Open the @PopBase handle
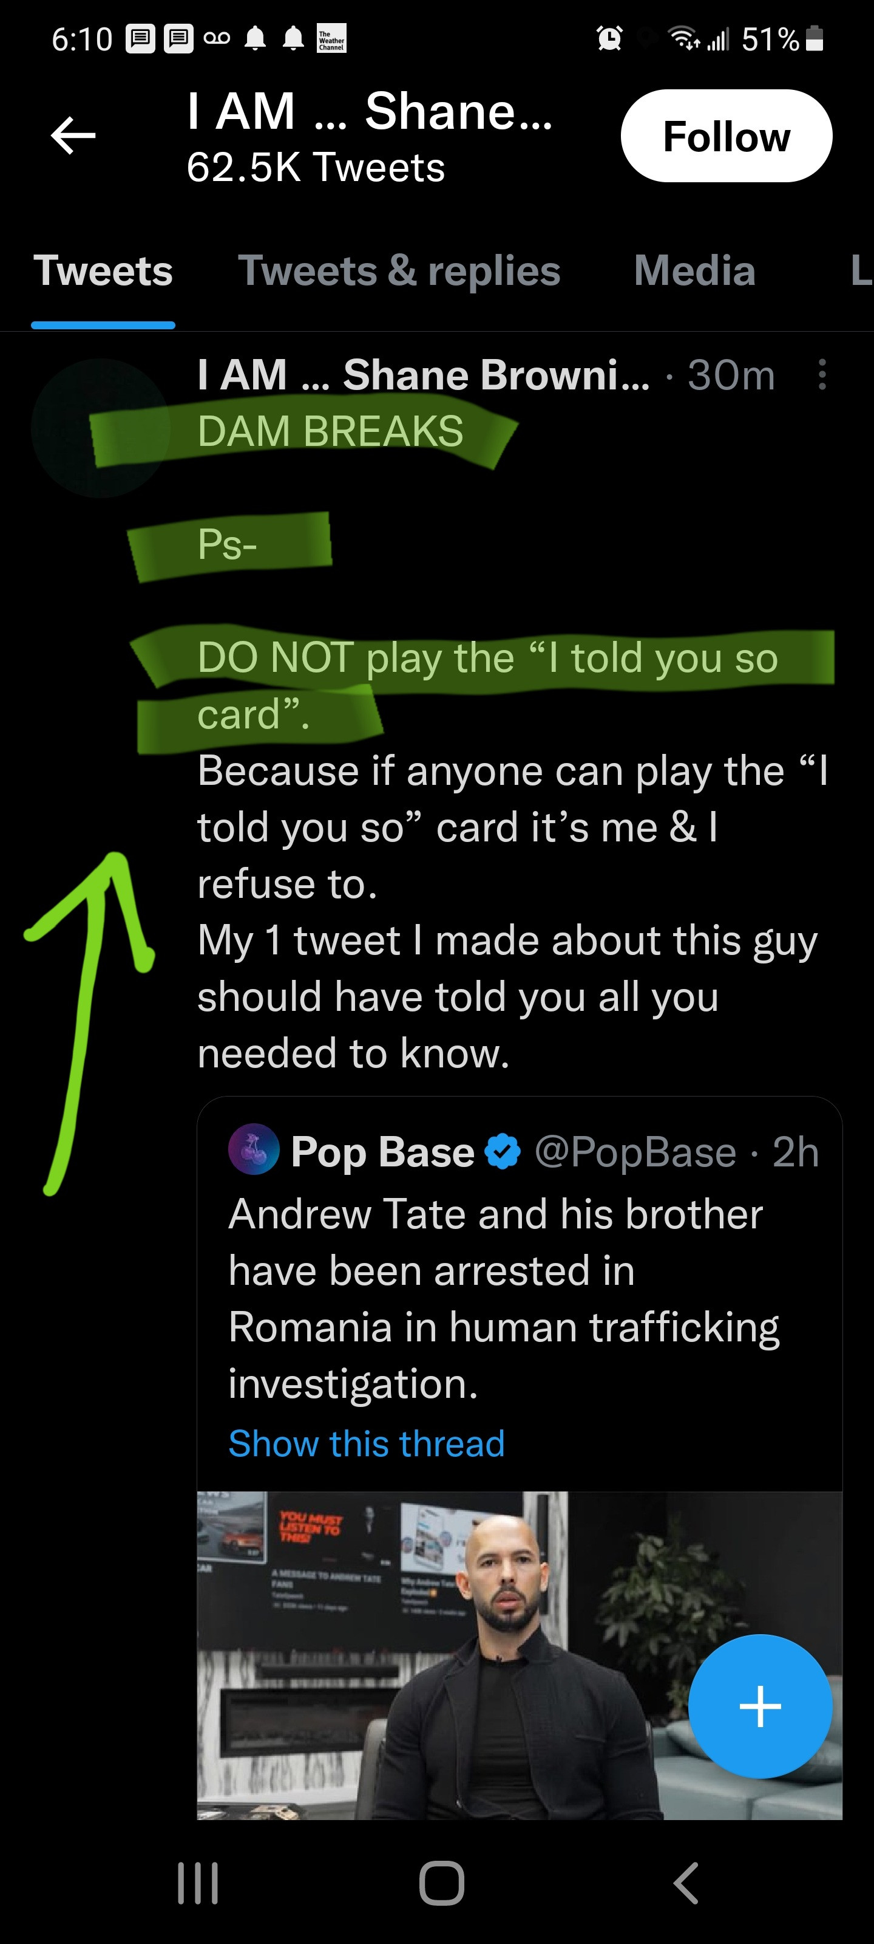Screen dimensions: 874x1944 (x=635, y=1152)
